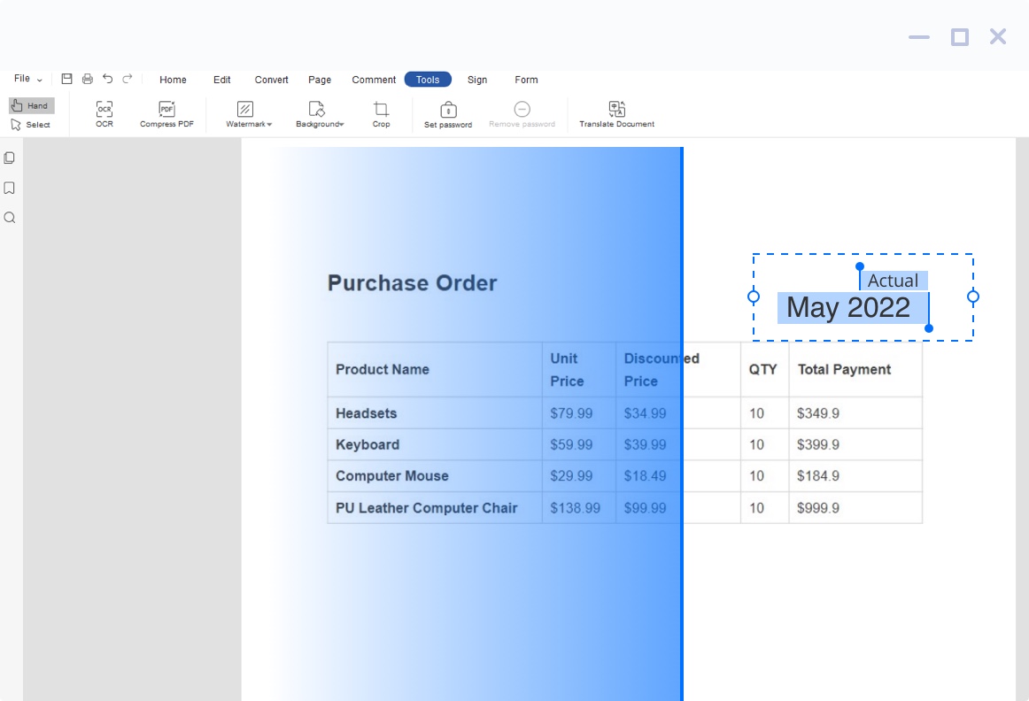Click the undo arrow icon
The width and height of the screenshot is (1029, 701).
click(107, 79)
